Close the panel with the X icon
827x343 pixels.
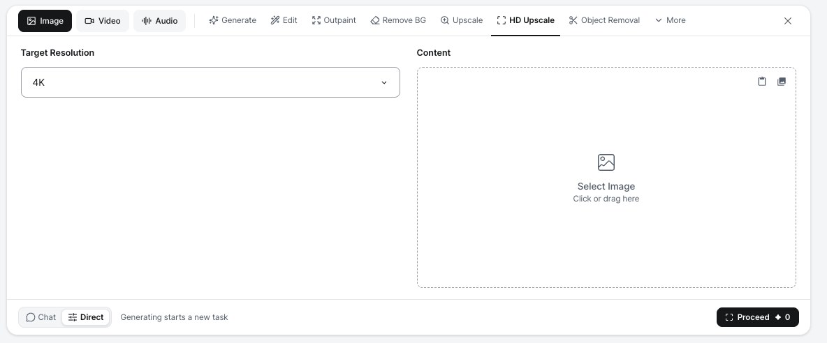click(787, 21)
